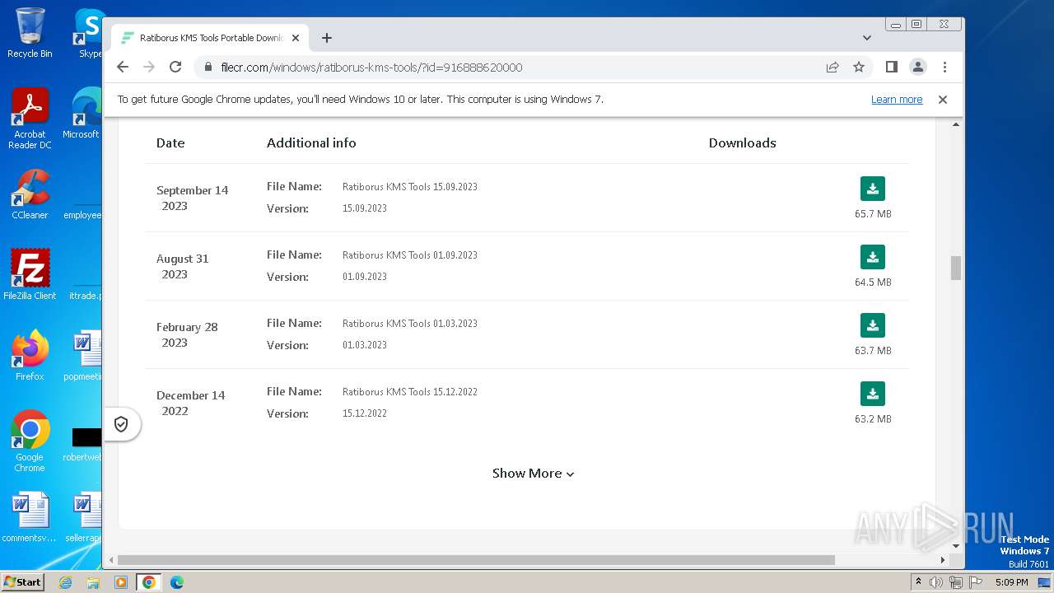
Task: Select 'December 14 2022' date text
Action: pos(190,403)
